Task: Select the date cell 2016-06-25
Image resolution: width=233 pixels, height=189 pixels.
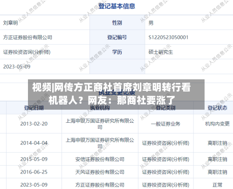Action: click(x=34, y=172)
